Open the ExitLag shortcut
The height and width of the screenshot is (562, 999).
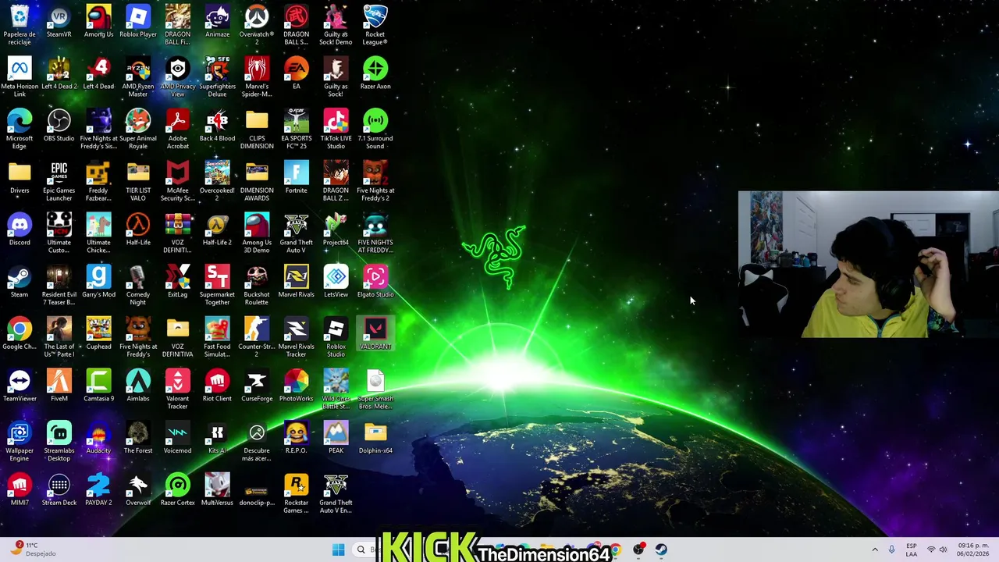point(178,282)
